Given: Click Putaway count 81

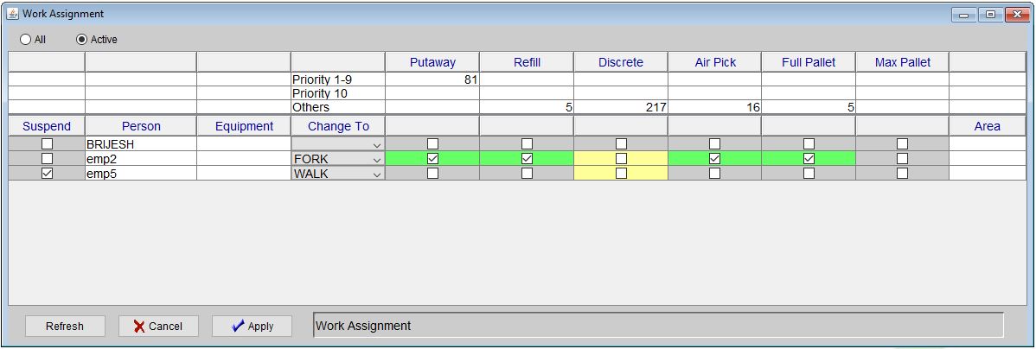Looking at the screenshot, I should 432,79.
